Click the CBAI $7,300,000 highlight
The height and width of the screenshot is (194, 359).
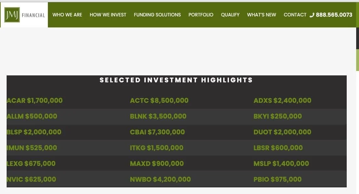(x=157, y=132)
